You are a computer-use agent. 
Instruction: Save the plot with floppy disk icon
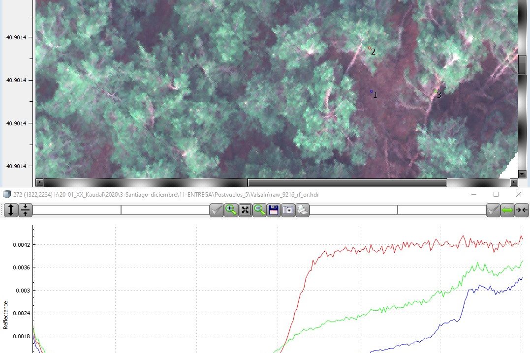tap(274, 210)
